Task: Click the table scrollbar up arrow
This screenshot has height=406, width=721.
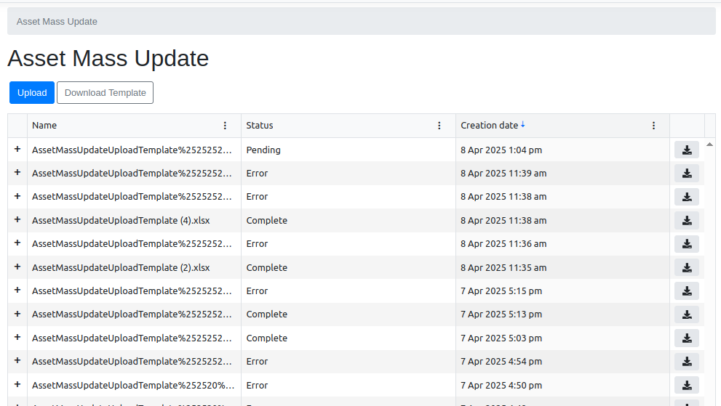Action: pos(709,144)
